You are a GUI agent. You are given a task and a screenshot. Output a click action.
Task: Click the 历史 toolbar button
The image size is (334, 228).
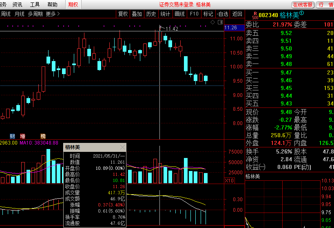(151, 14)
